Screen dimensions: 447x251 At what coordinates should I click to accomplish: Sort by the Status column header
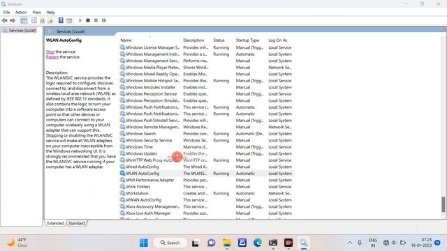coord(219,40)
